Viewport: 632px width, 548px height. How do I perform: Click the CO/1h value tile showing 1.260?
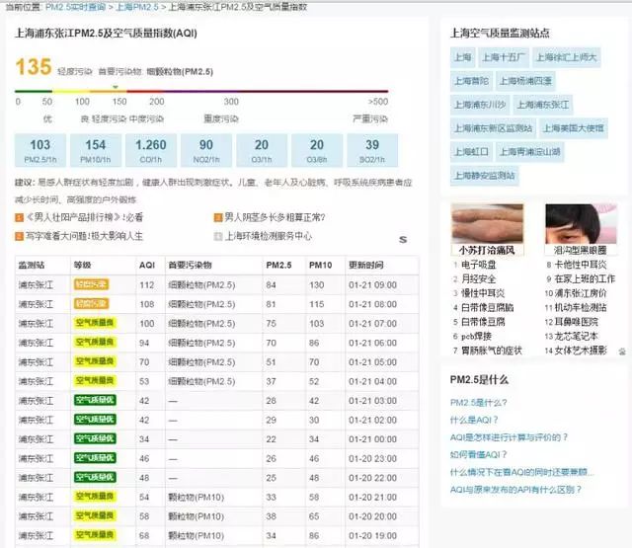tap(151, 151)
